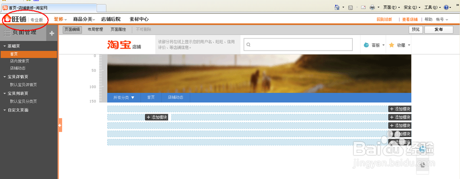
Task: Click 店铺动态 in the blue shop nav bar
Action: [x=175, y=98]
